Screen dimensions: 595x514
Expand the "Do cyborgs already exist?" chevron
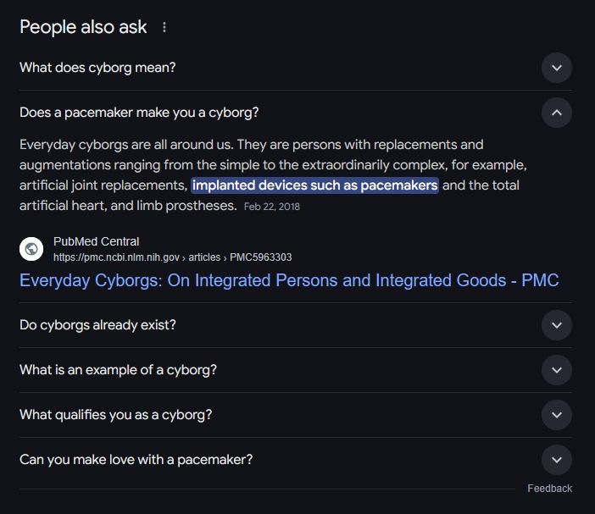556,325
